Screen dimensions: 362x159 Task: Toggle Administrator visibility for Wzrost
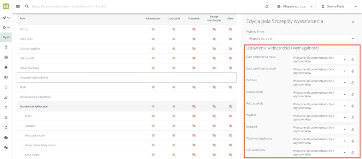153,29
